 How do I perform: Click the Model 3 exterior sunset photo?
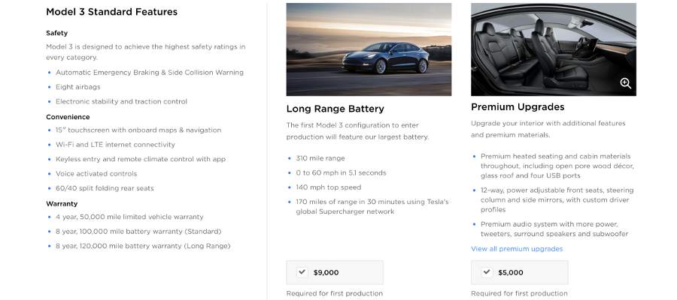click(x=369, y=49)
